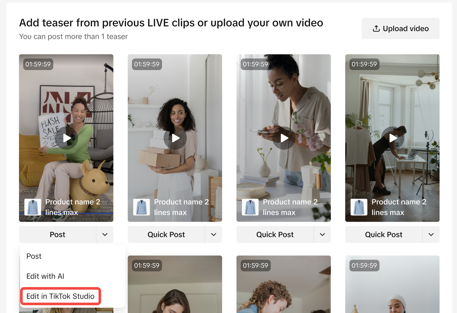
Task: Click the blazer product icon on first video
Action: tap(33, 207)
